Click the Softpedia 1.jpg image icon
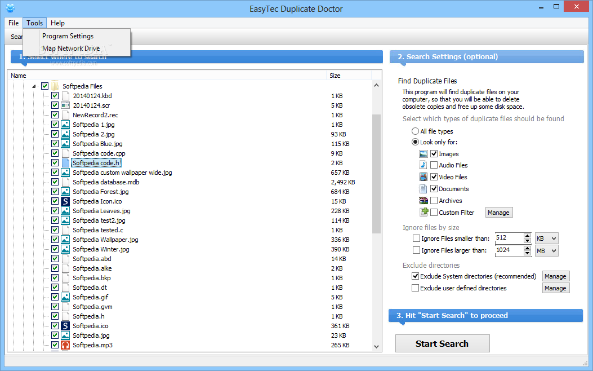Viewport: 593px width, 371px height. [65, 125]
